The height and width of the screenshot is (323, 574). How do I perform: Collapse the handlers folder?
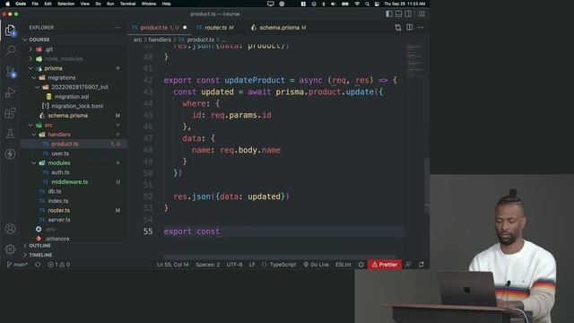coord(59,135)
